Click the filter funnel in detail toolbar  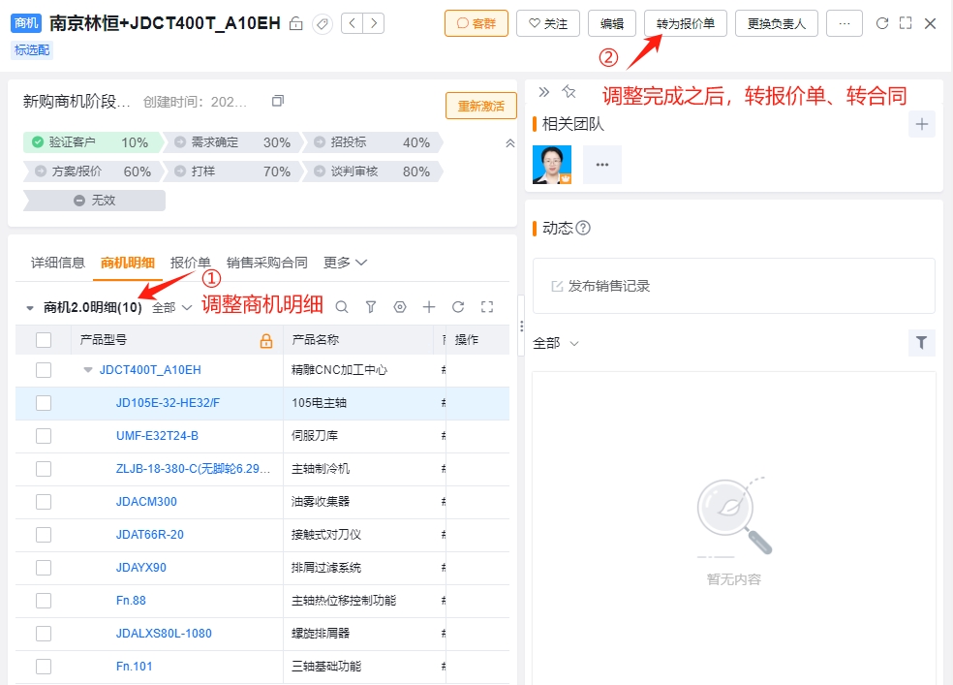point(371,307)
